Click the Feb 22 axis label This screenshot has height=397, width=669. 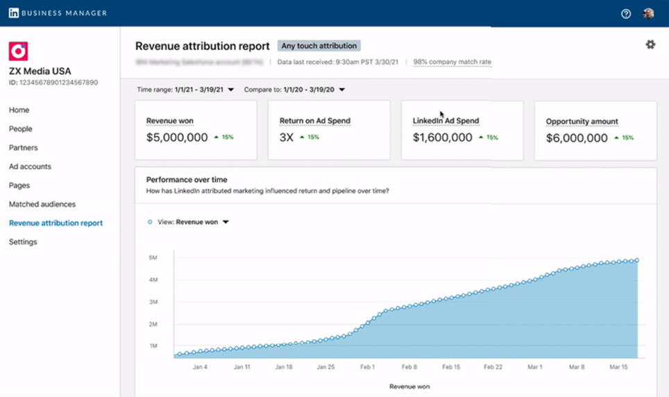coord(493,366)
